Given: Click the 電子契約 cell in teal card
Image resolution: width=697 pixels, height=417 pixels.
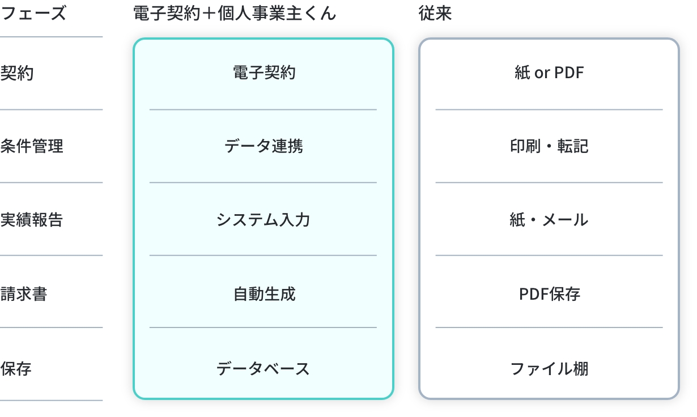Looking at the screenshot, I should [x=264, y=73].
